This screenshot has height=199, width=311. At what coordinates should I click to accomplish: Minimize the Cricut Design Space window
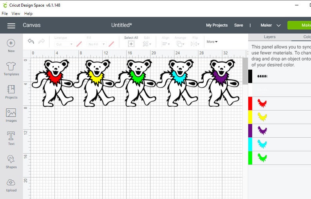click(x=297, y=5)
